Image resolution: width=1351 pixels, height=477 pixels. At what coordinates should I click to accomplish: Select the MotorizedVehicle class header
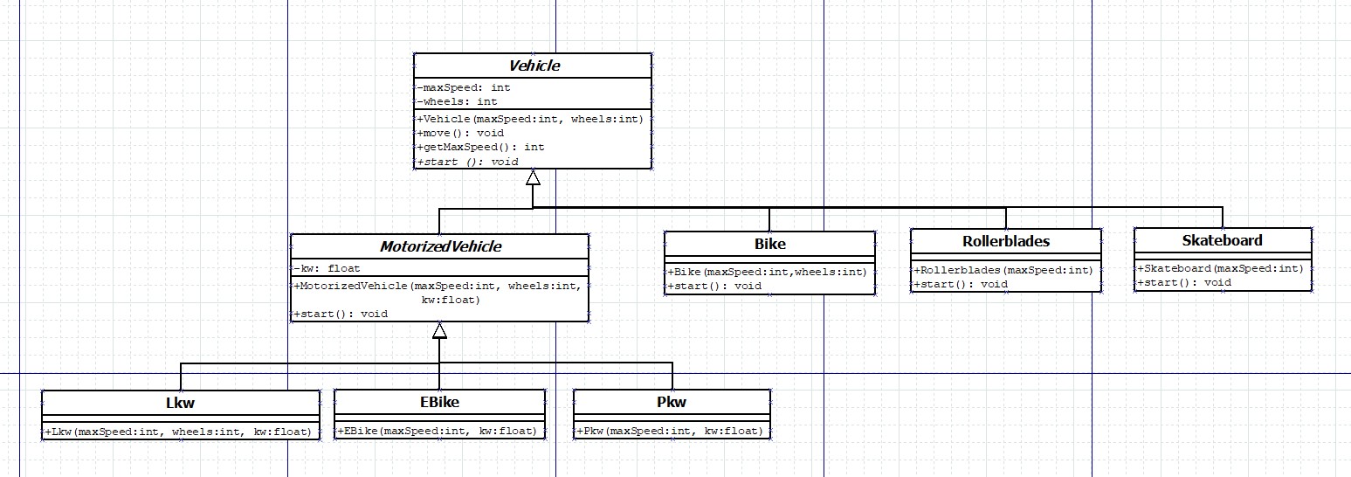pos(439,246)
